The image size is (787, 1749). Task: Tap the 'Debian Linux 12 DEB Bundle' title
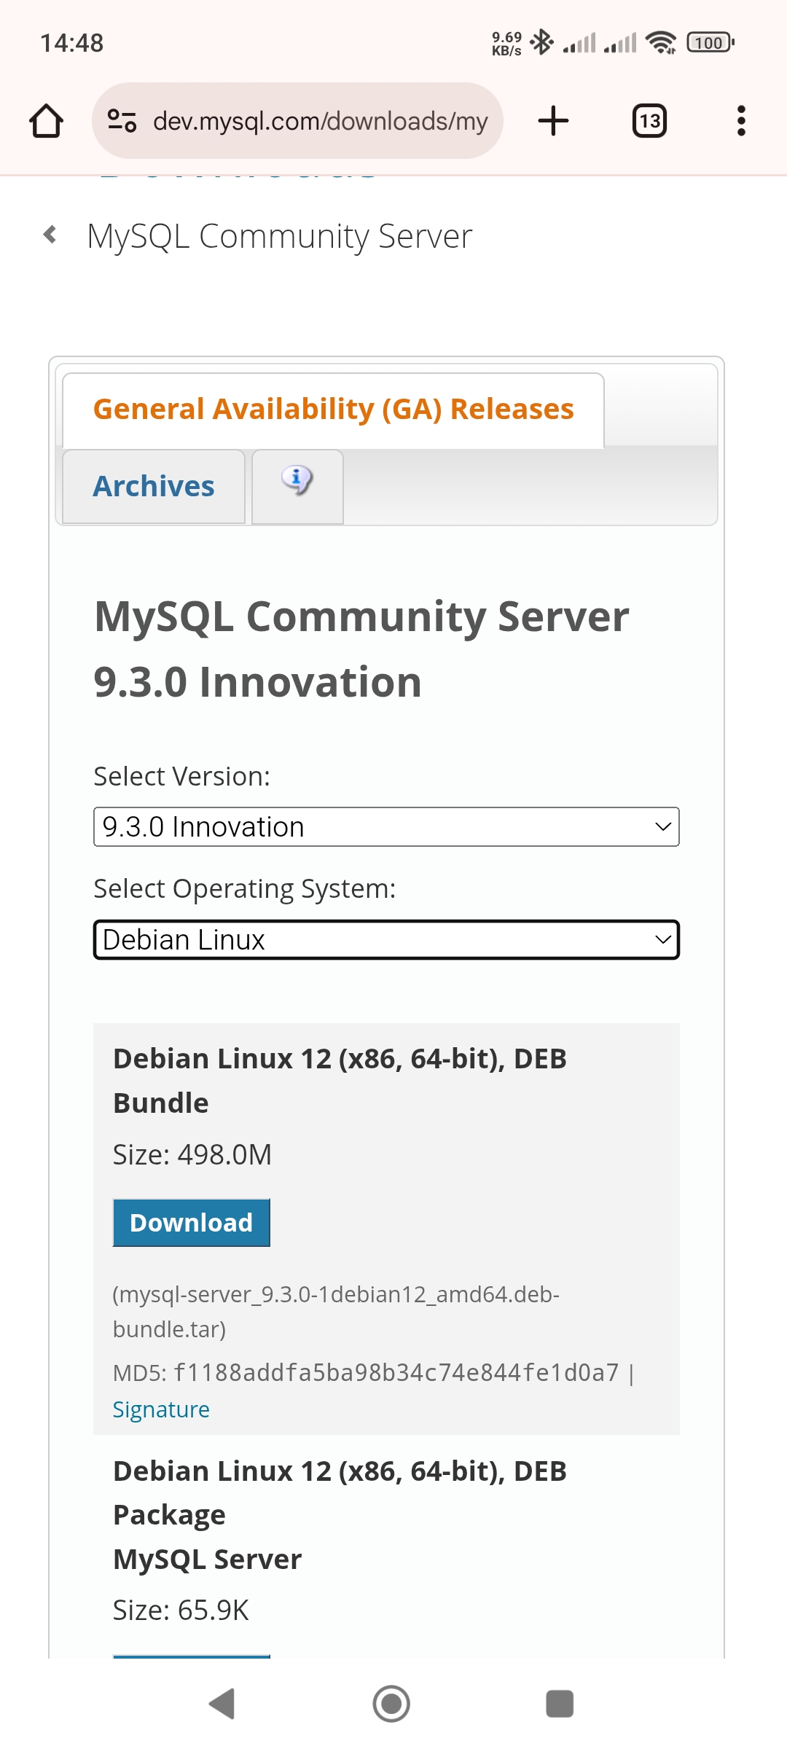(340, 1081)
